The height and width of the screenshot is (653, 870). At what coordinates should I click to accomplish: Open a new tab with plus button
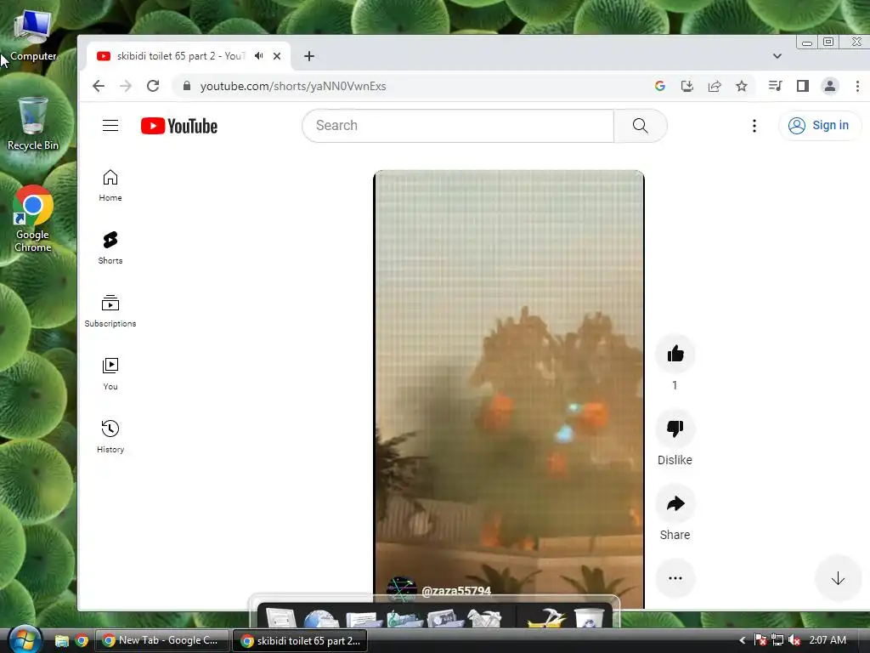[309, 56]
